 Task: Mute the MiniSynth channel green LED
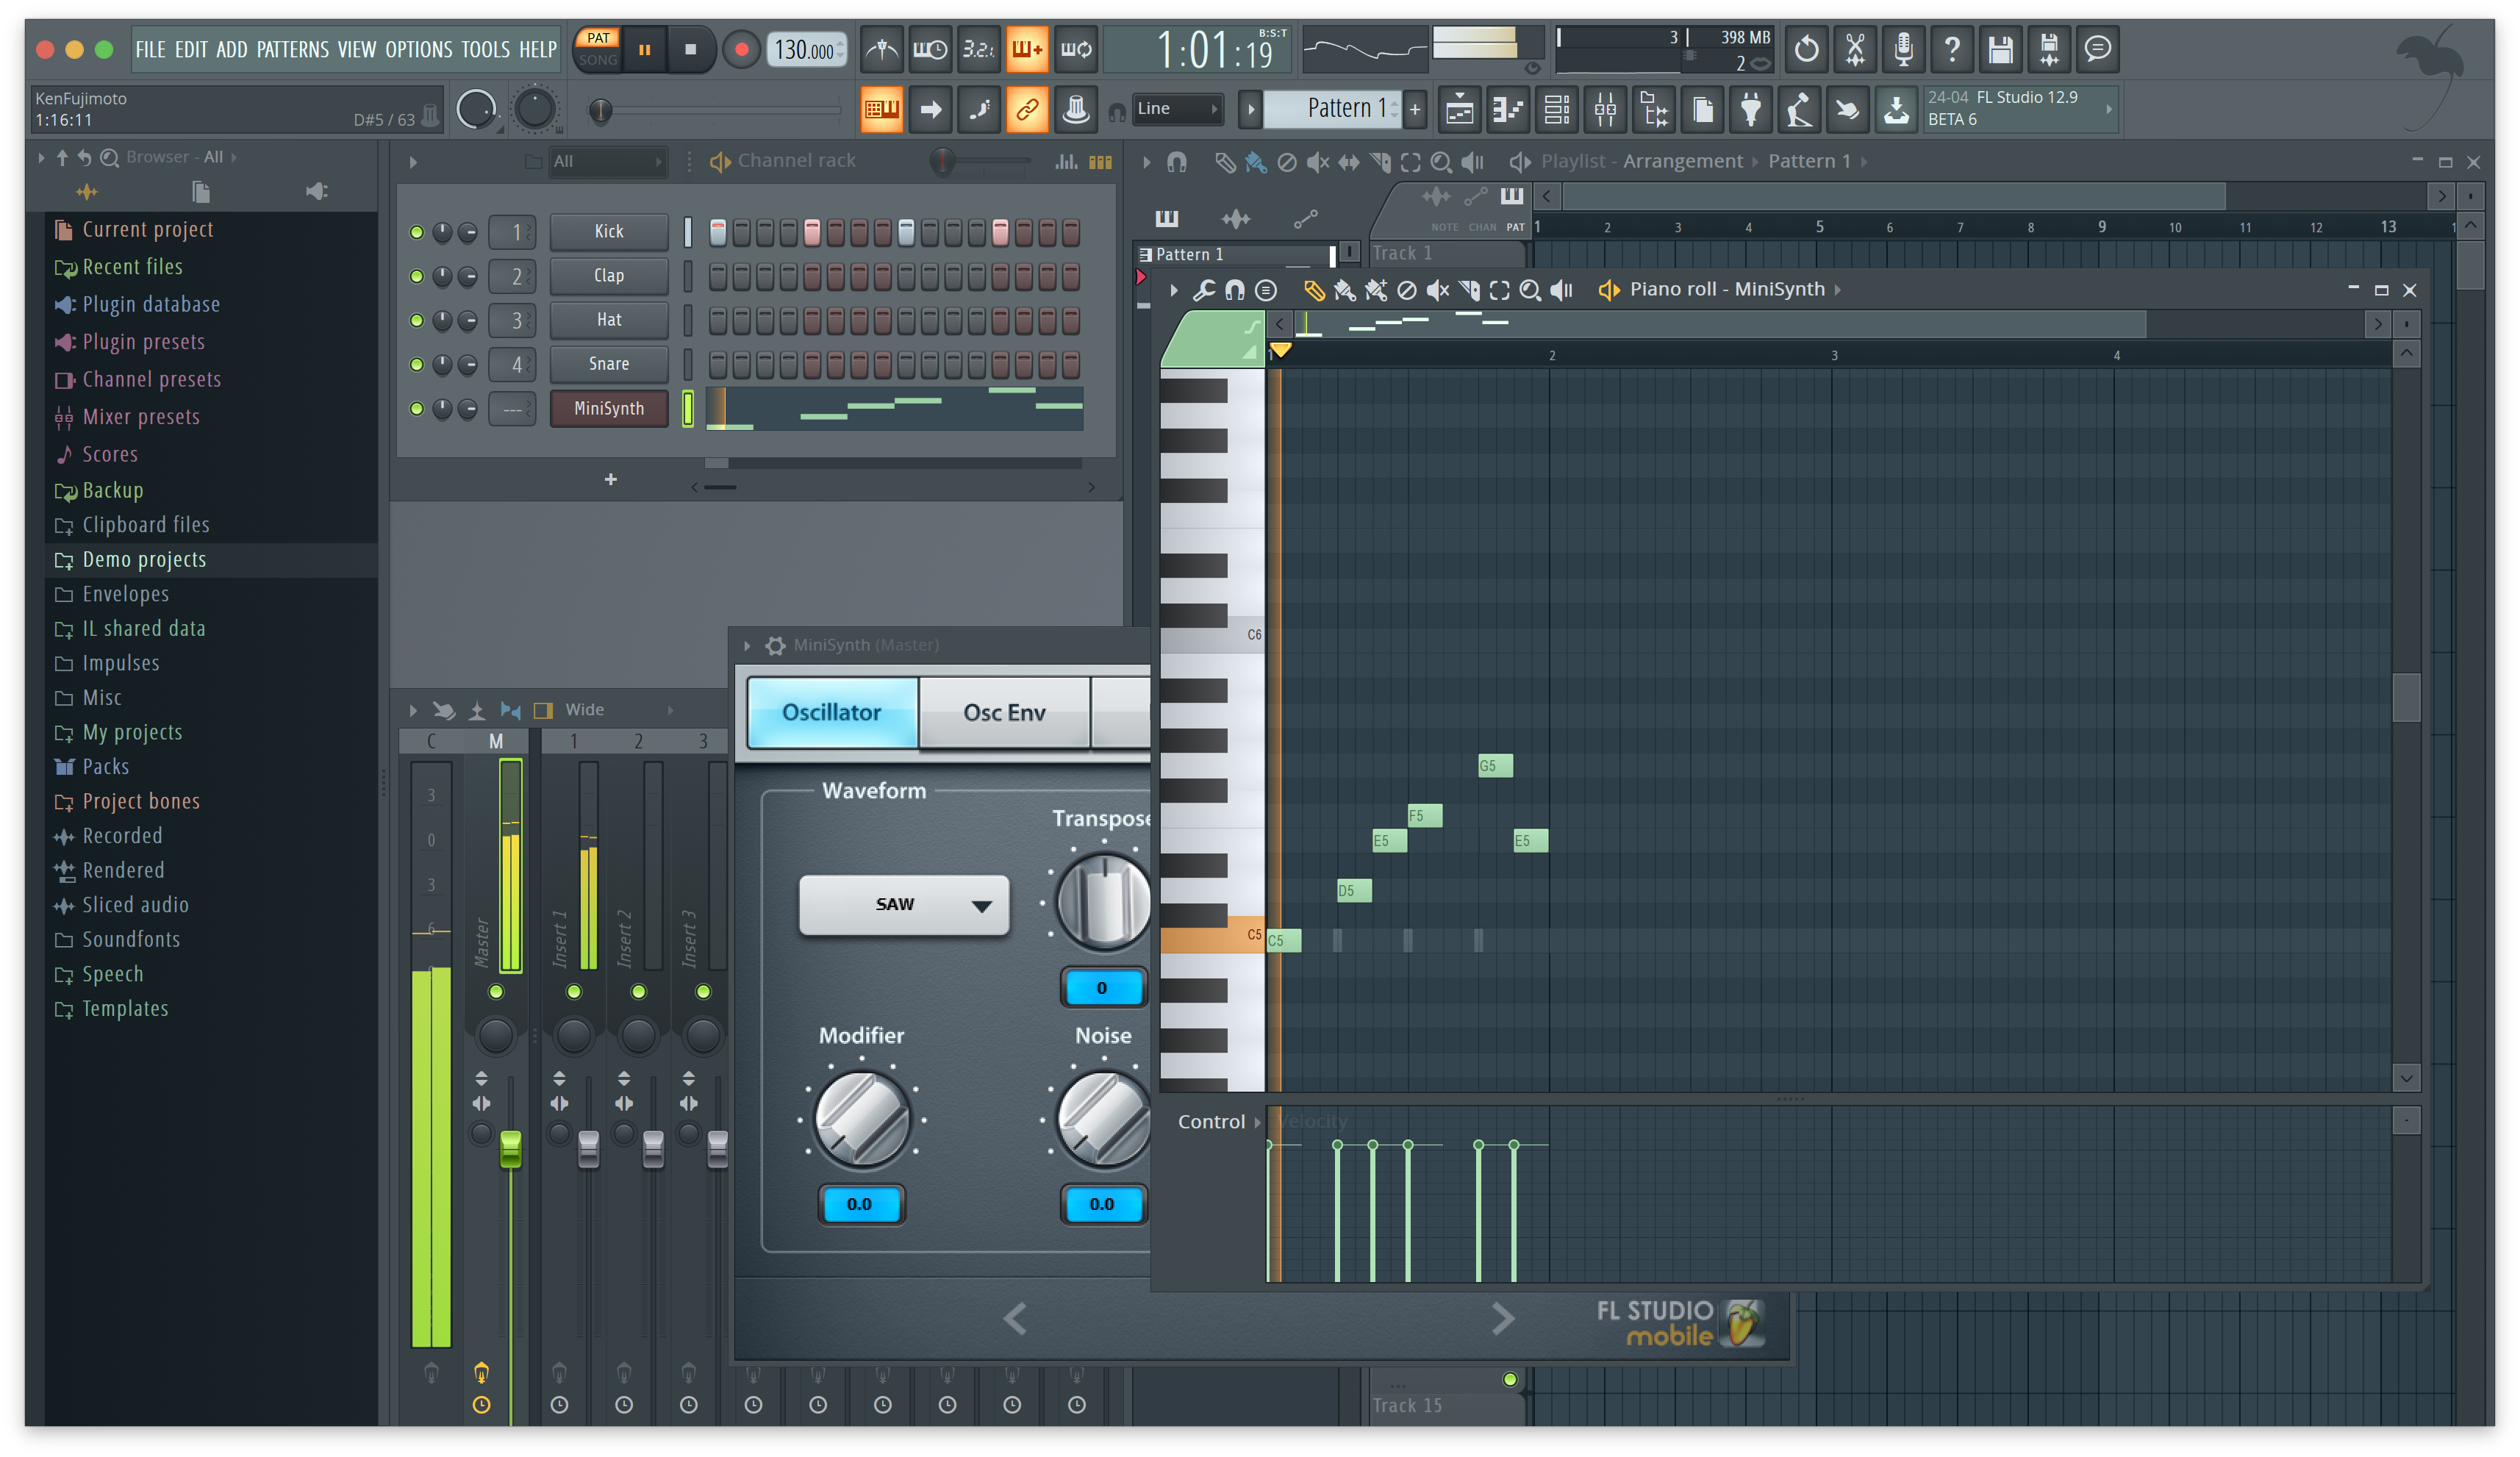[x=416, y=408]
